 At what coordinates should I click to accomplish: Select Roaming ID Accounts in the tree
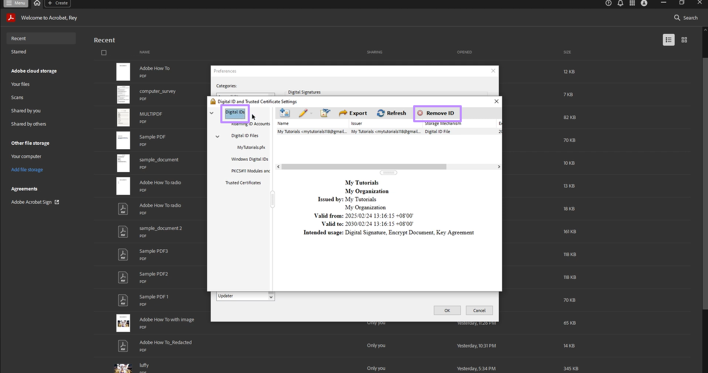click(x=251, y=124)
